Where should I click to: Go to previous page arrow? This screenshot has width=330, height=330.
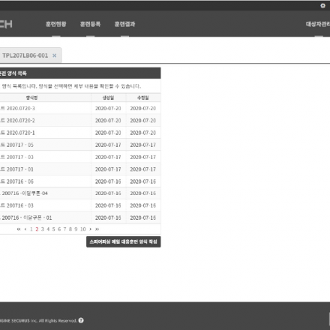[25, 229]
